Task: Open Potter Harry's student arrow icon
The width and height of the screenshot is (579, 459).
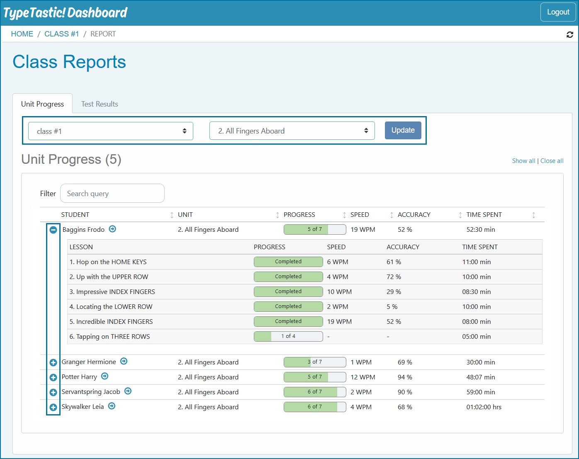Action: [105, 376]
